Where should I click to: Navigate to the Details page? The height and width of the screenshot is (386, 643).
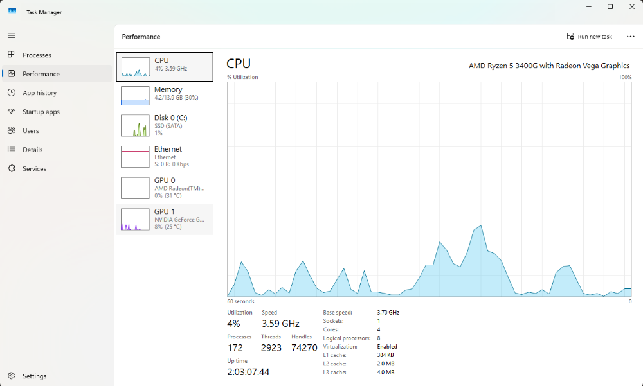point(57,150)
